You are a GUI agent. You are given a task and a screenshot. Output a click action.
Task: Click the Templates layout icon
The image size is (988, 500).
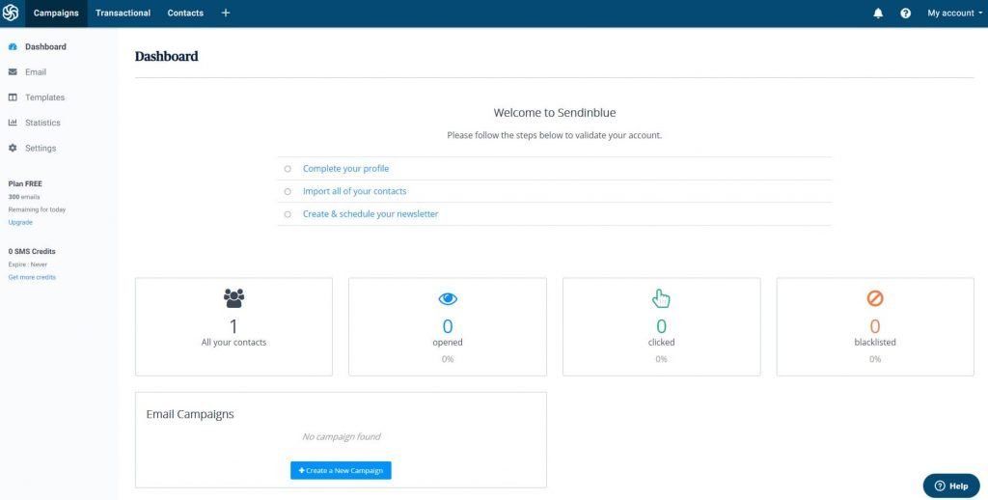pos(13,97)
